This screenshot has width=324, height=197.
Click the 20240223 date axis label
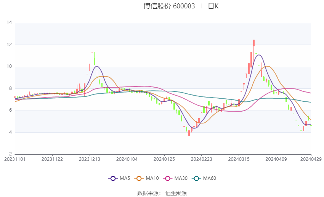tap(202, 159)
